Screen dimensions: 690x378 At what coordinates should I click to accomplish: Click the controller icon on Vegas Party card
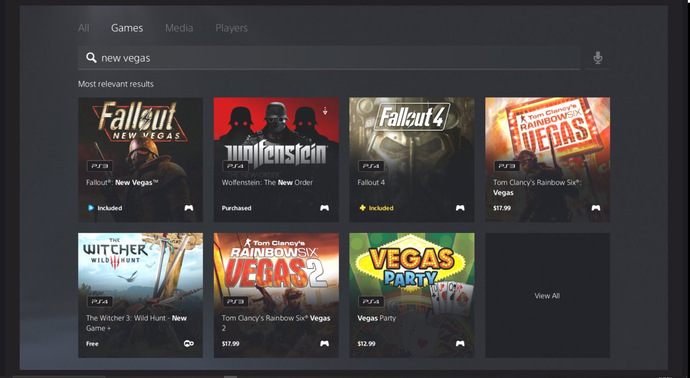pos(460,344)
